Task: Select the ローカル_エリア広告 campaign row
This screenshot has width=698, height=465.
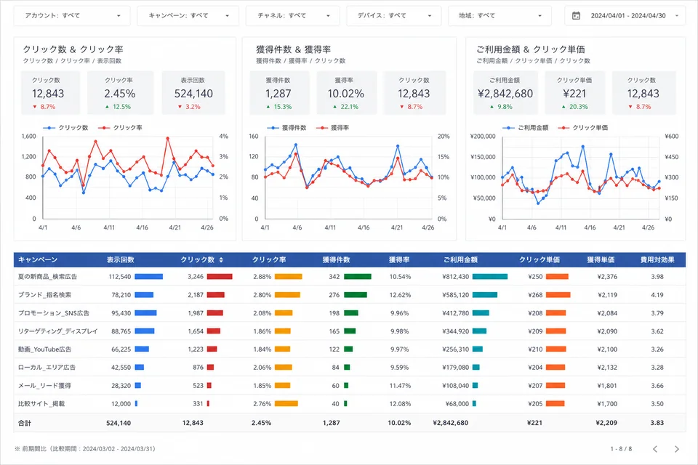Action: tap(350, 368)
